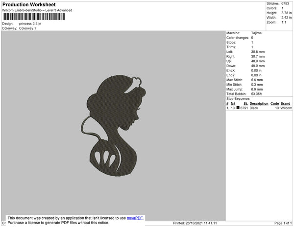The image size is (294, 227).
Task: Select the 'Colorway 1' value
Action: 27,28
